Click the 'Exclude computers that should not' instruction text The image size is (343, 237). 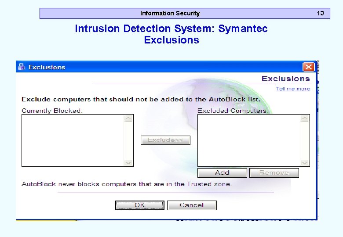point(141,99)
